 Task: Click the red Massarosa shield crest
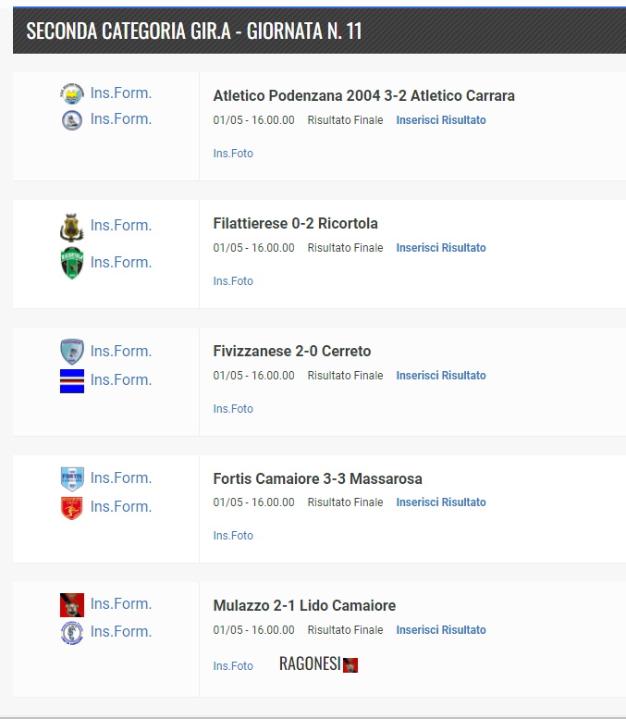(x=72, y=507)
